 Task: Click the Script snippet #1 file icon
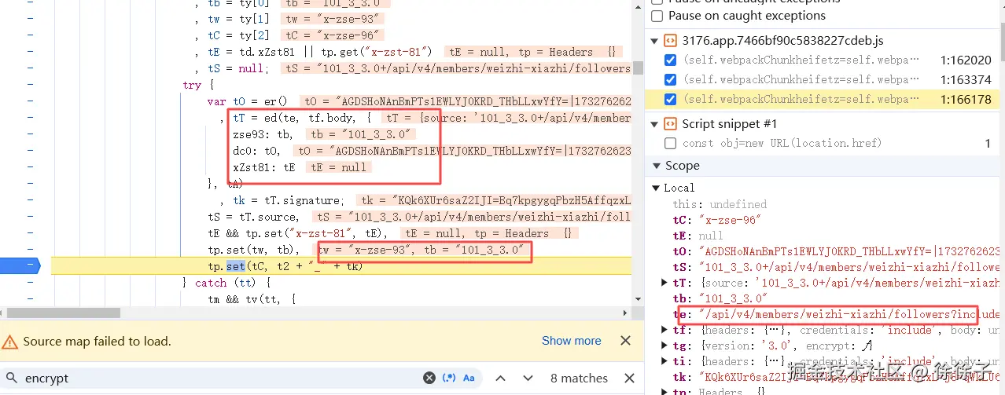[670, 123]
